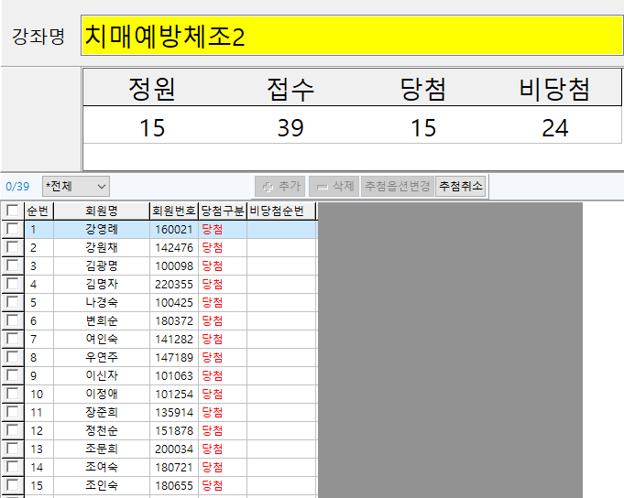
Task: Click the 접수 count value 39
Action: coord(290,128)
